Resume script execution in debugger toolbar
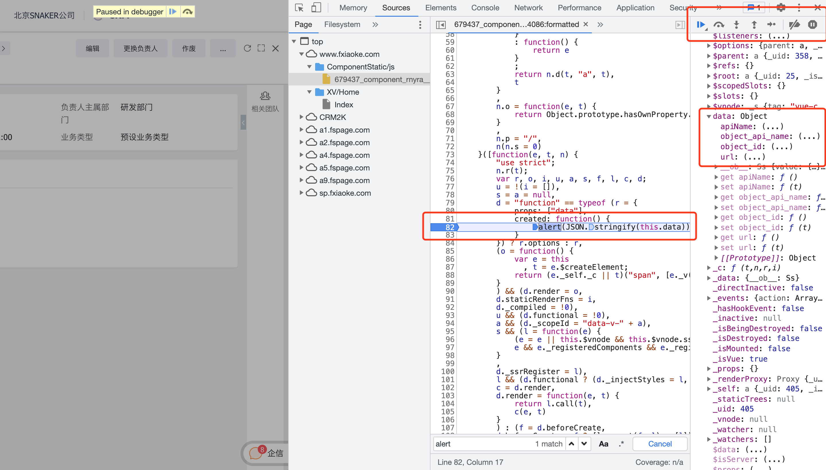Viewport: 826px width, 470px height. tap(701, 25)
